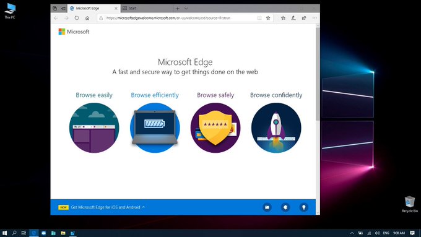Open the Favorites hub icon
The width and height of the screenshot is (421, 237).
point(283,18)
